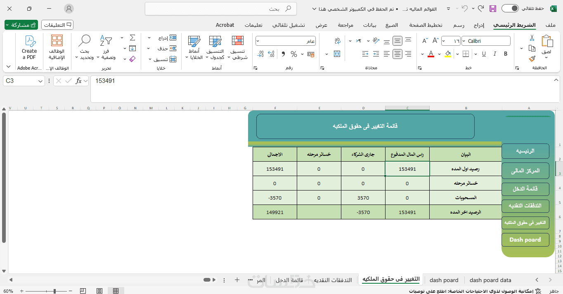Image resolution: width=563 pixels, height=294 pixels.
Task: Open the Page Layout (تخطيط الصفحة) tab
Action: point(426,25)
